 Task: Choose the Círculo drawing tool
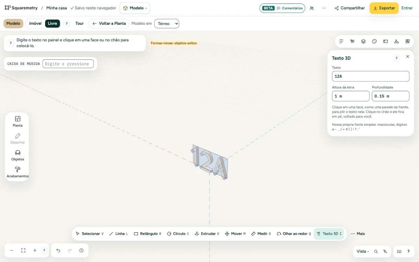(x=178, y=234)
